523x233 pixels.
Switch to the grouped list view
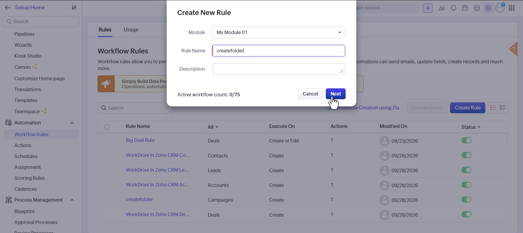pyautogui.click(x=503, y=108)
